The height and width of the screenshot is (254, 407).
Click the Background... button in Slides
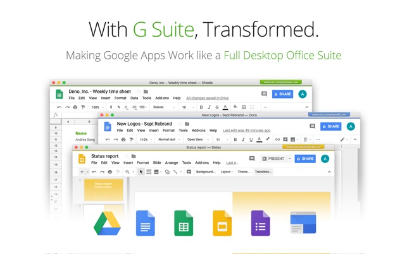(x=206, y=172)
